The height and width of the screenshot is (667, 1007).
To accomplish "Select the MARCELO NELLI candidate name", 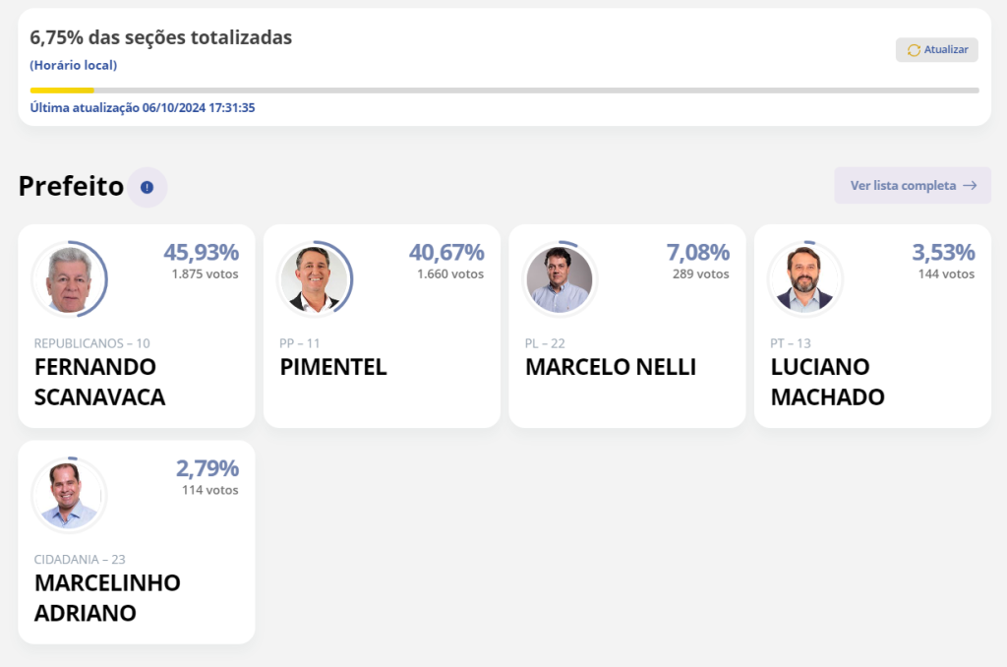I will pos(611,367).
